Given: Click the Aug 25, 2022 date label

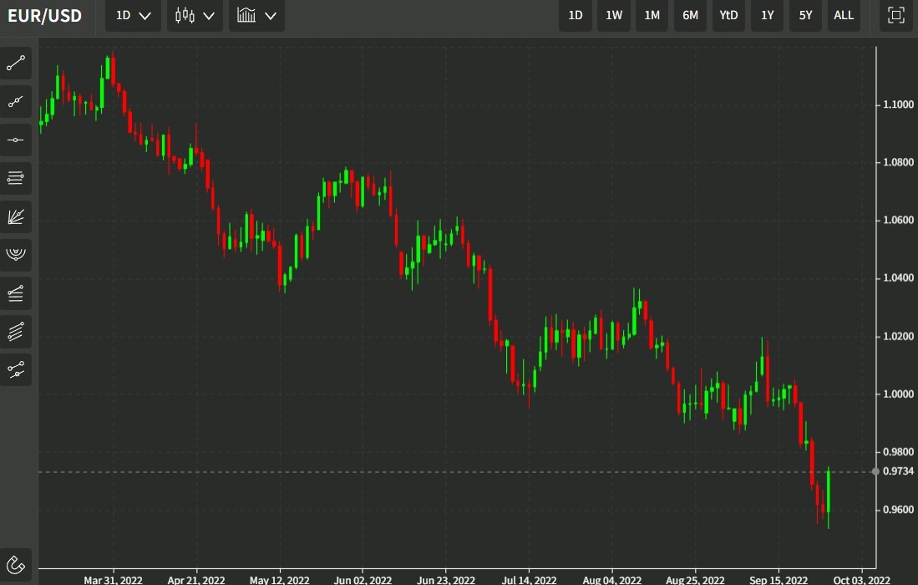Looking at the screenshot, I should 696,580.
